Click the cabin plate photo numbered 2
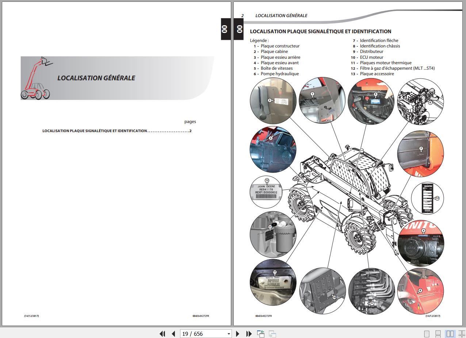The width and height of the screenshot is (466, 338). pyautogui.click(x=273, y=100)
